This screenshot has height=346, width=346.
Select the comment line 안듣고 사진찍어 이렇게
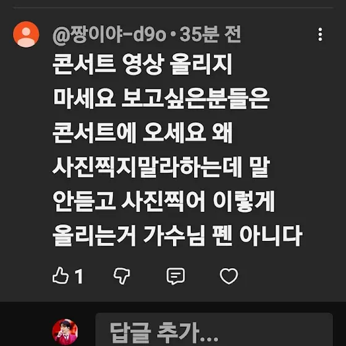[164, 201]
